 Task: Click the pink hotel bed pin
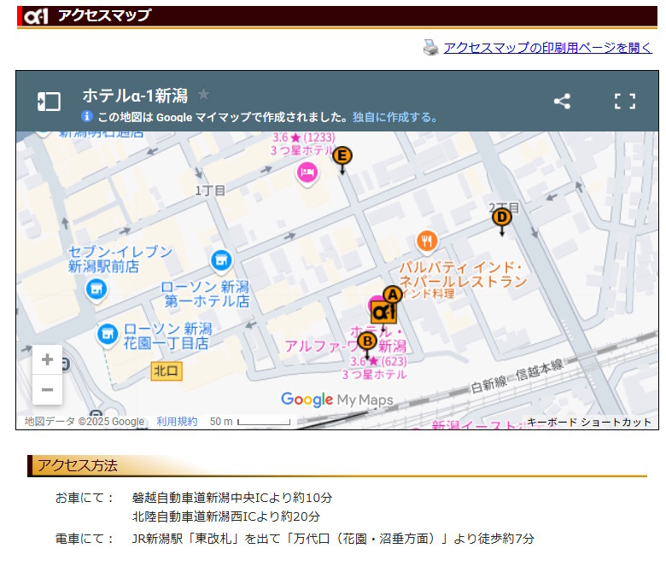[x=307, y=172]
